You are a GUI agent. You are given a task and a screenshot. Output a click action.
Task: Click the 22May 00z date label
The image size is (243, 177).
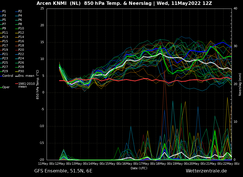232,164
